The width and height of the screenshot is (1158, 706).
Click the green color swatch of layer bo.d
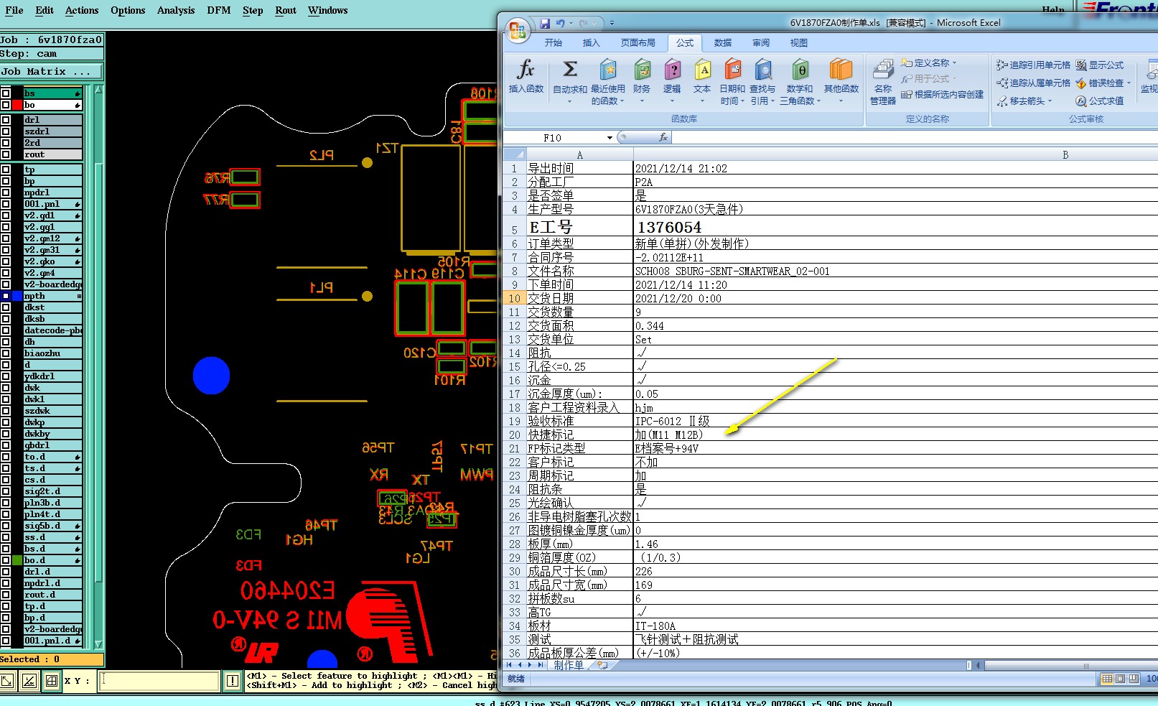point(17,560)
